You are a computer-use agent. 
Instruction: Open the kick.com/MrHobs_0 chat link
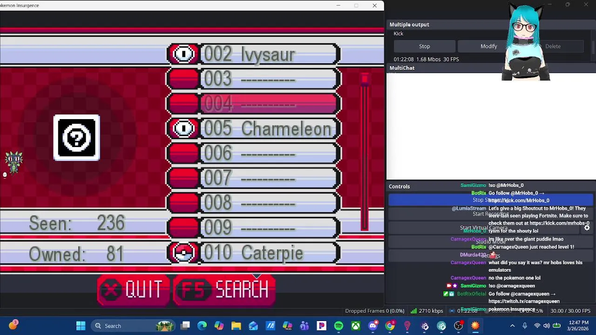coord(519,201)
